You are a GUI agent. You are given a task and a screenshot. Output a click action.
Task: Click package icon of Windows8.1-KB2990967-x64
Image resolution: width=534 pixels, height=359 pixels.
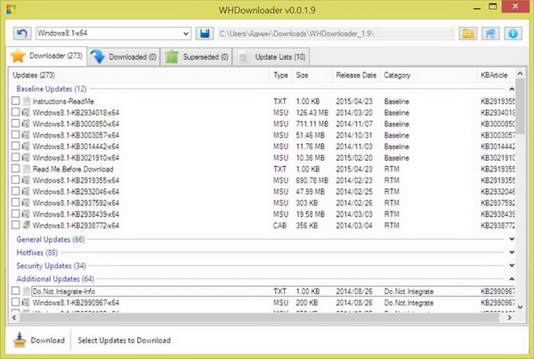tap(26, 302)
